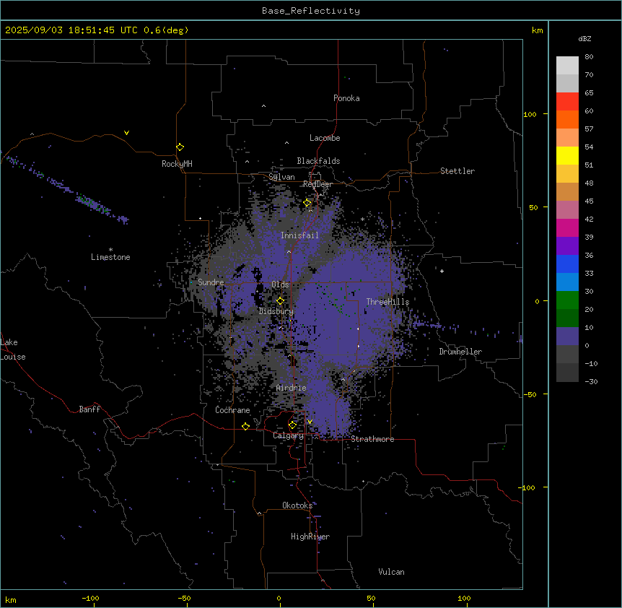Click the Ponoka city label

[x=346, y=98]
